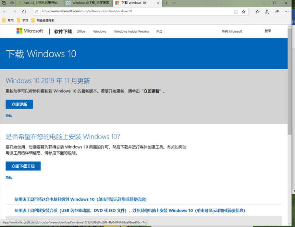Open new tab with plus button
The height and width of the screenshot is (227, 295).
click(x=166, y=3)
